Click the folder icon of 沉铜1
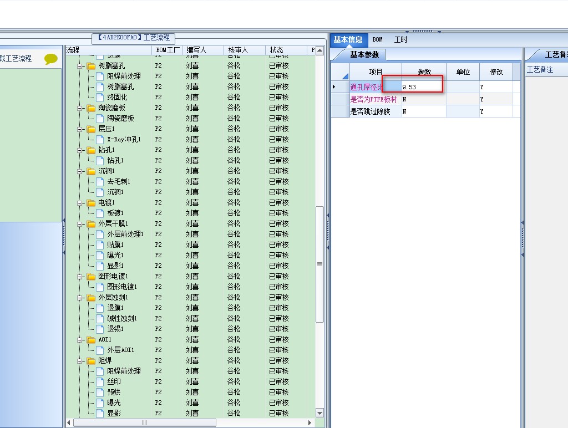The width and height of the screenshot is (568, 428). tap(92, 171)
